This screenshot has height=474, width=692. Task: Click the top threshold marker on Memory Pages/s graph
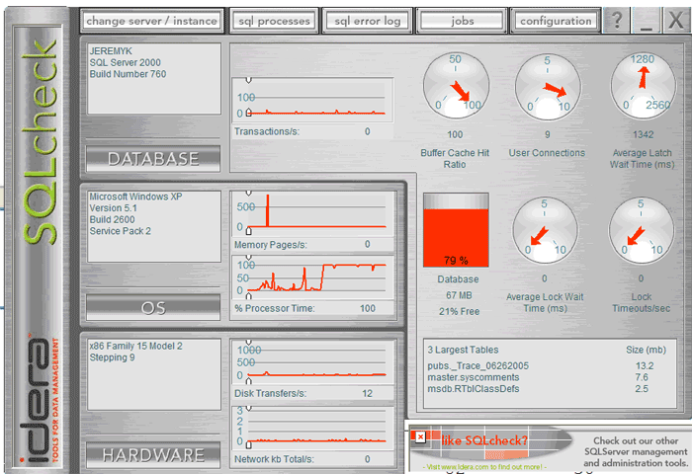(249, 194)
